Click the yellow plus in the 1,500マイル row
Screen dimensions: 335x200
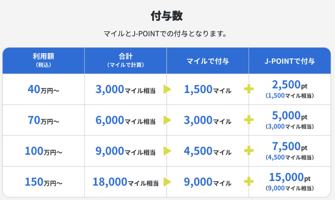(249, 89)
